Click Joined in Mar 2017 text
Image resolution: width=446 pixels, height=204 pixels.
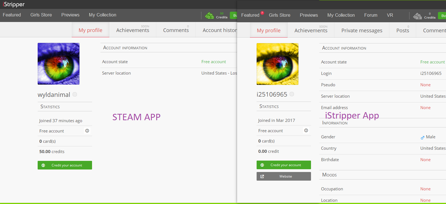[276, 121]
